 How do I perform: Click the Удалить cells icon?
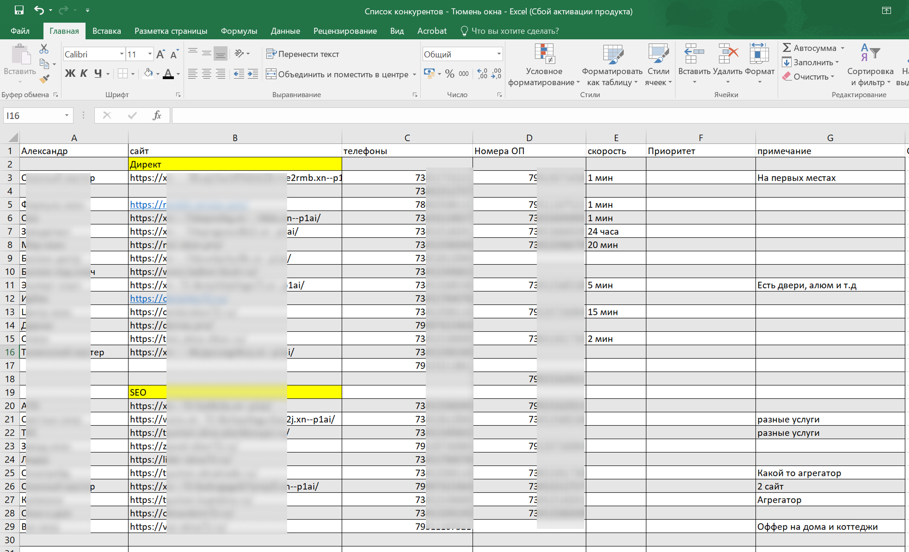tap(728, 53)
